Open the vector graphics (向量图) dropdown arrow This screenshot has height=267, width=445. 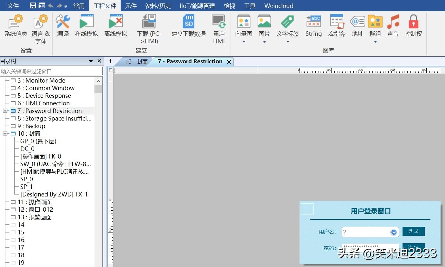(244, 42)
